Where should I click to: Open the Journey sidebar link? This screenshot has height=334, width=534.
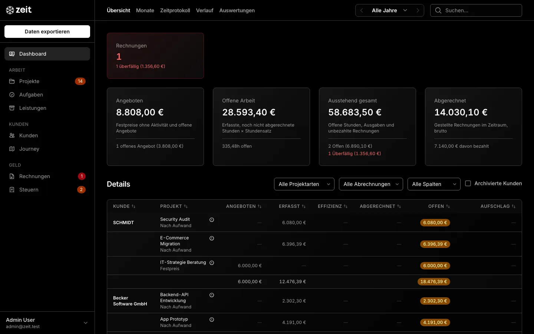point(47,149)
